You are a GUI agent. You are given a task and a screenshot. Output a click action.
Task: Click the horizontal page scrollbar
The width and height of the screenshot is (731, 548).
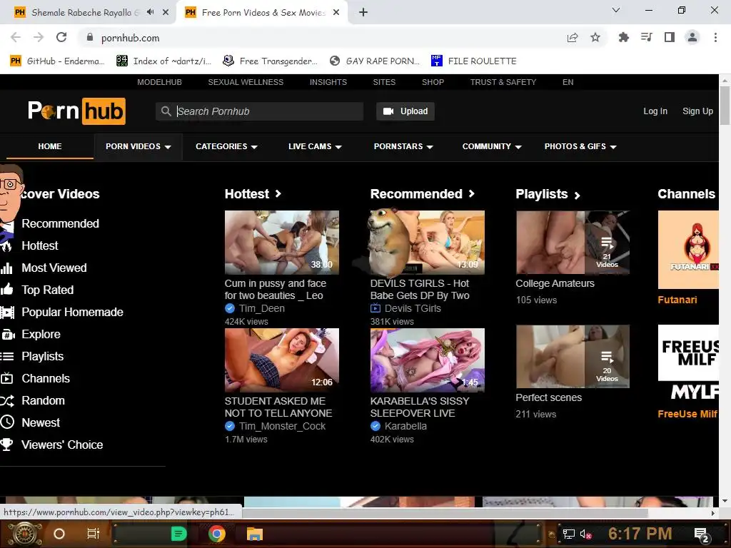coord(445,513)
